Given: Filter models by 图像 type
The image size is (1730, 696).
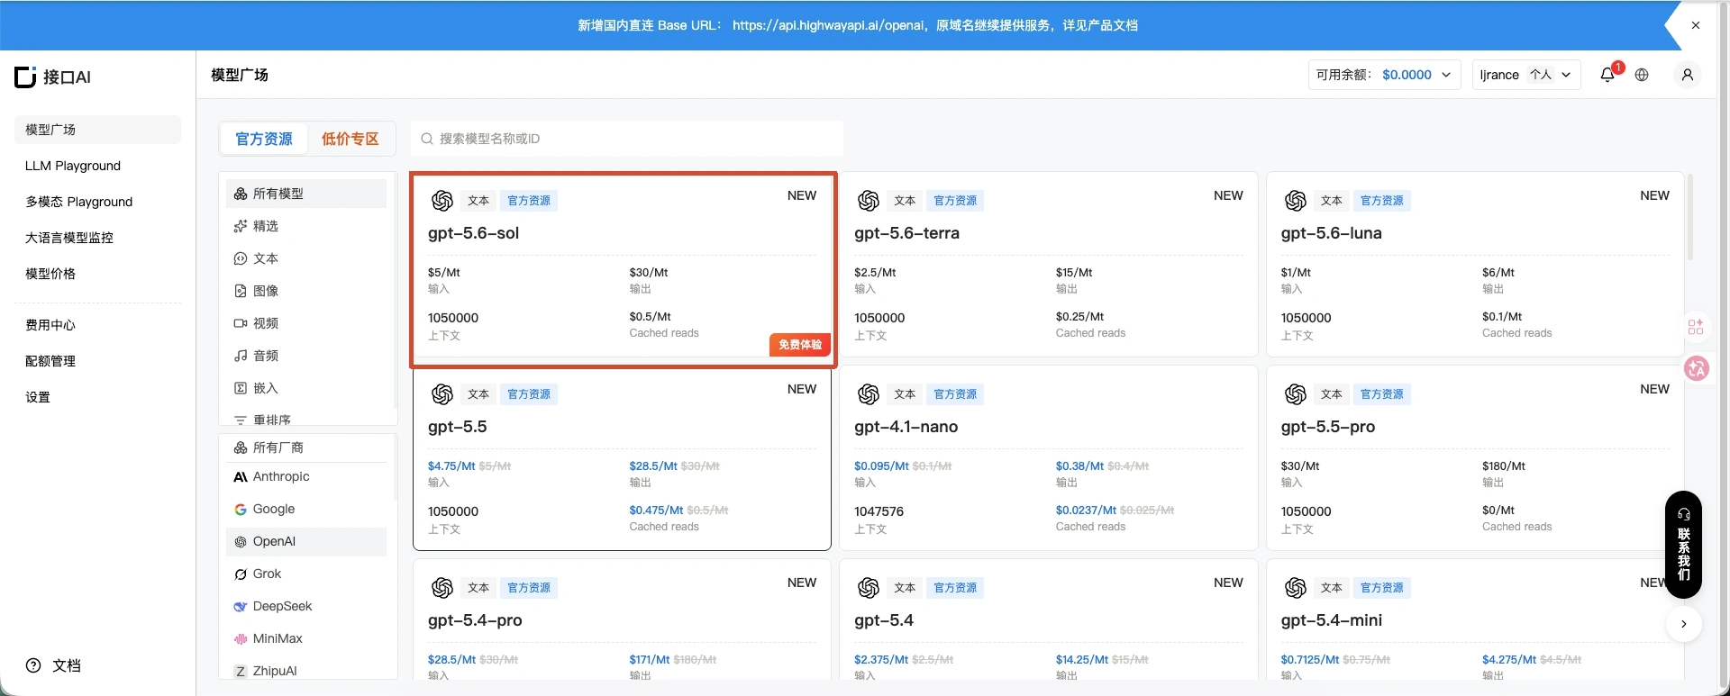Looking at the screenshot, I should click(x=306, y=291).
